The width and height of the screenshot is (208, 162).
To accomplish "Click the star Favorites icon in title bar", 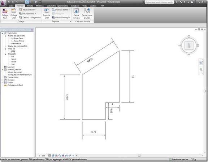I will (x=188, y=2).
